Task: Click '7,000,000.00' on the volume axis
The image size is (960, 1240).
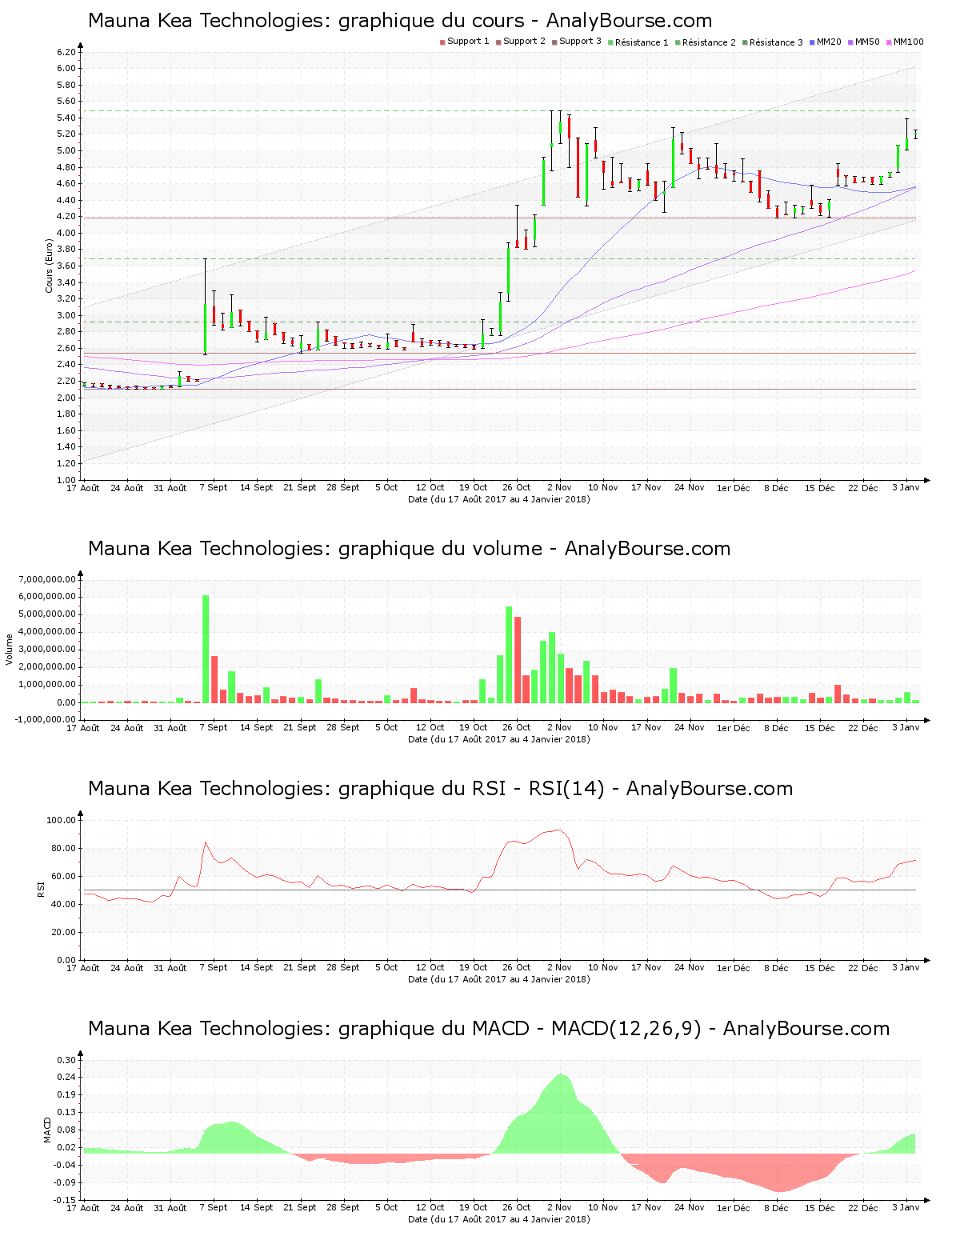Action: point(47,579)
